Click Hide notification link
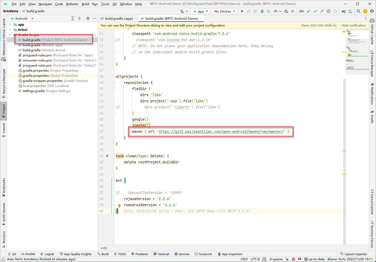The height and width of the screenshot is (262, 376). [x=354, y=25]
